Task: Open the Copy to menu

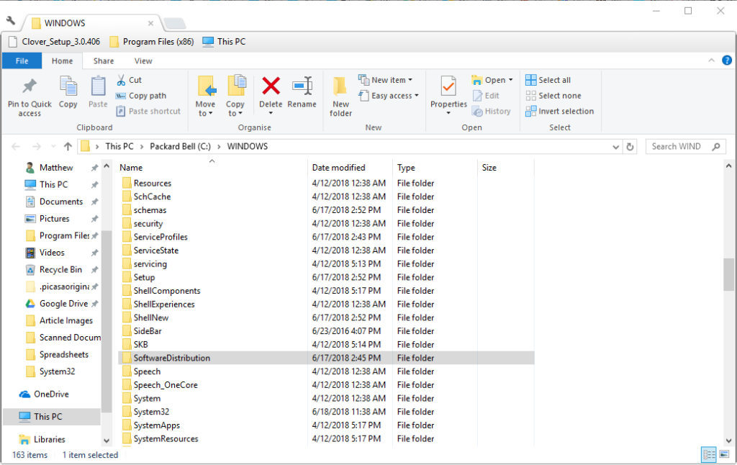Action: coord(235,96)
